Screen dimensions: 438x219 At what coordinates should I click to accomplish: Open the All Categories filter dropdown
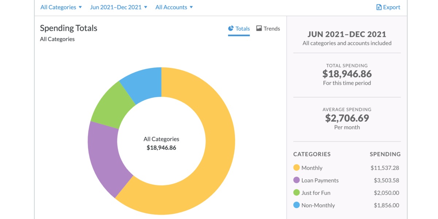[x=61, y=7]
